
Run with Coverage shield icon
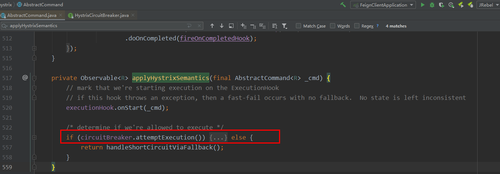tap(442, 5)
